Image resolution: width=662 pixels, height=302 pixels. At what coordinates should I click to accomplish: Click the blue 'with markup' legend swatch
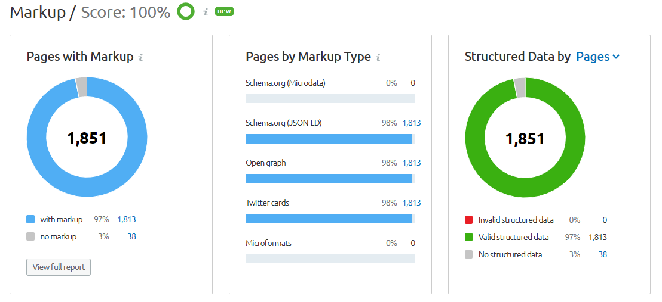point(31,219)
